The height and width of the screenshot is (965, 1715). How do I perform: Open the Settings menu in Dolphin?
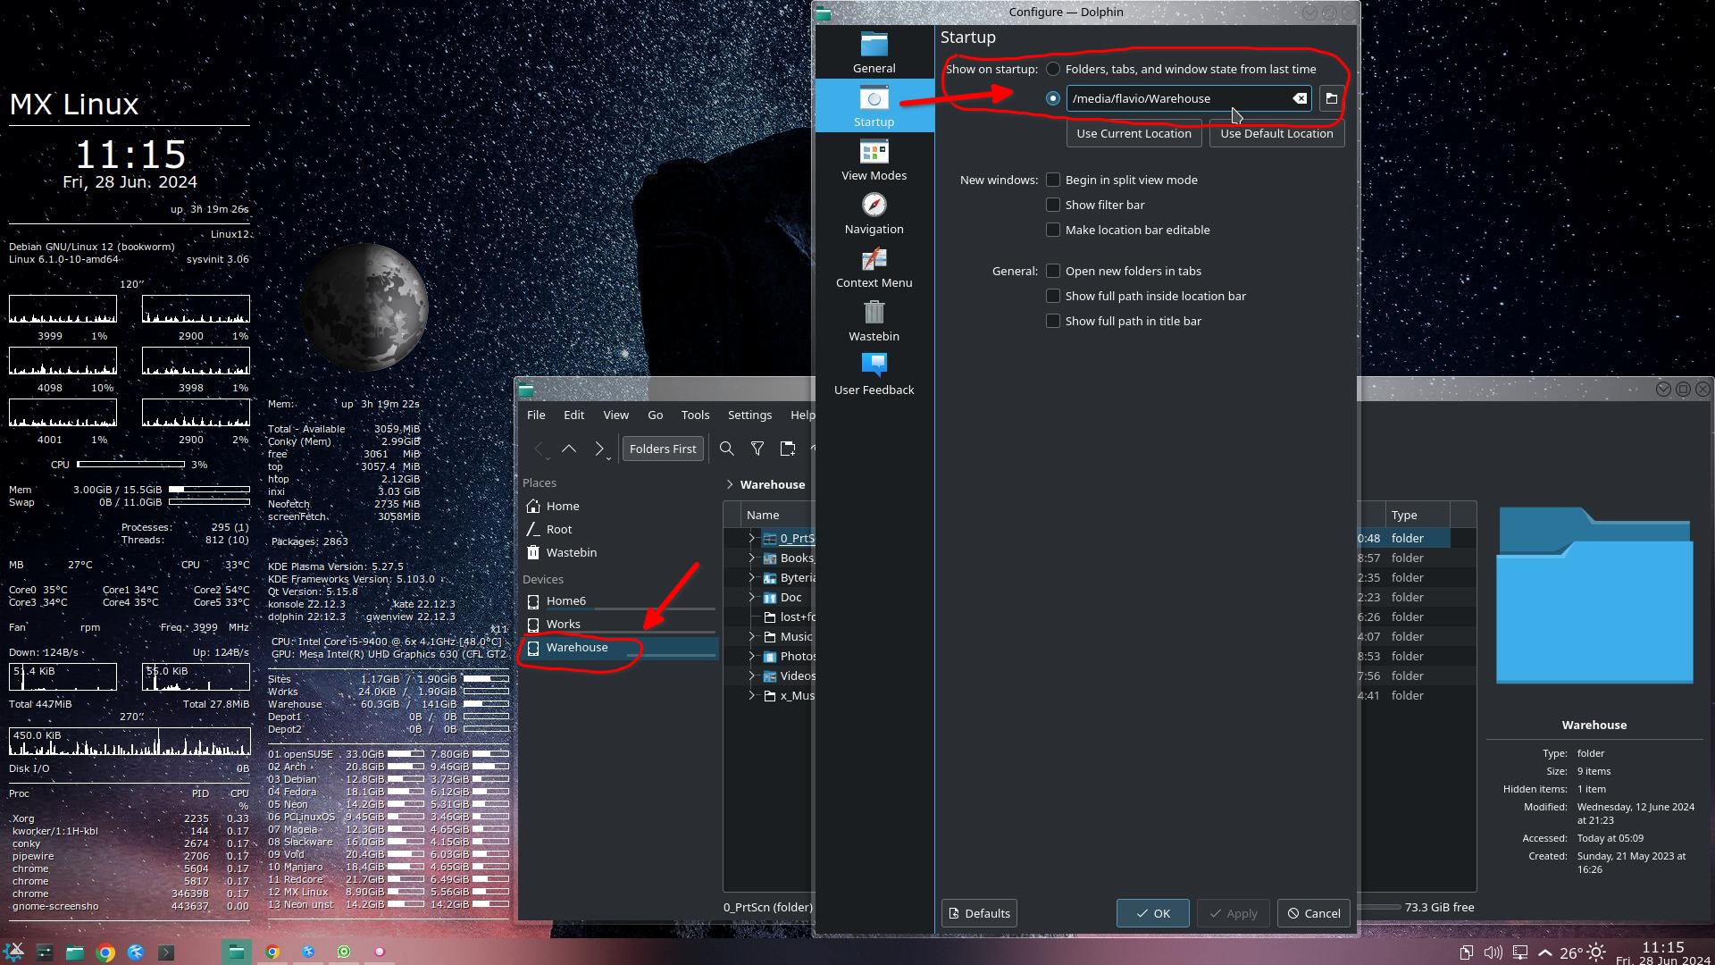(749, 415)
